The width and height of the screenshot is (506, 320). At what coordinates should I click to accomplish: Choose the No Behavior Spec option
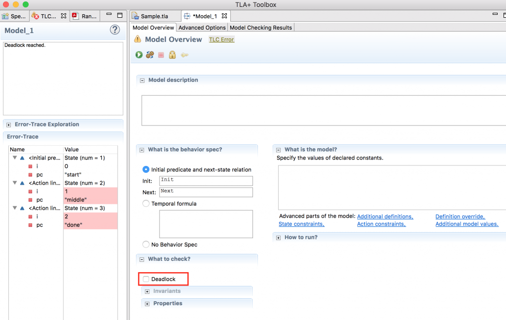tap(146, 244)
